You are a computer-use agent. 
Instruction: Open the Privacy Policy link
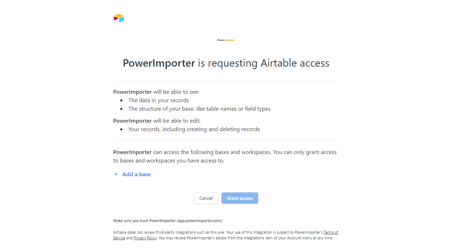tap(145, 238)
